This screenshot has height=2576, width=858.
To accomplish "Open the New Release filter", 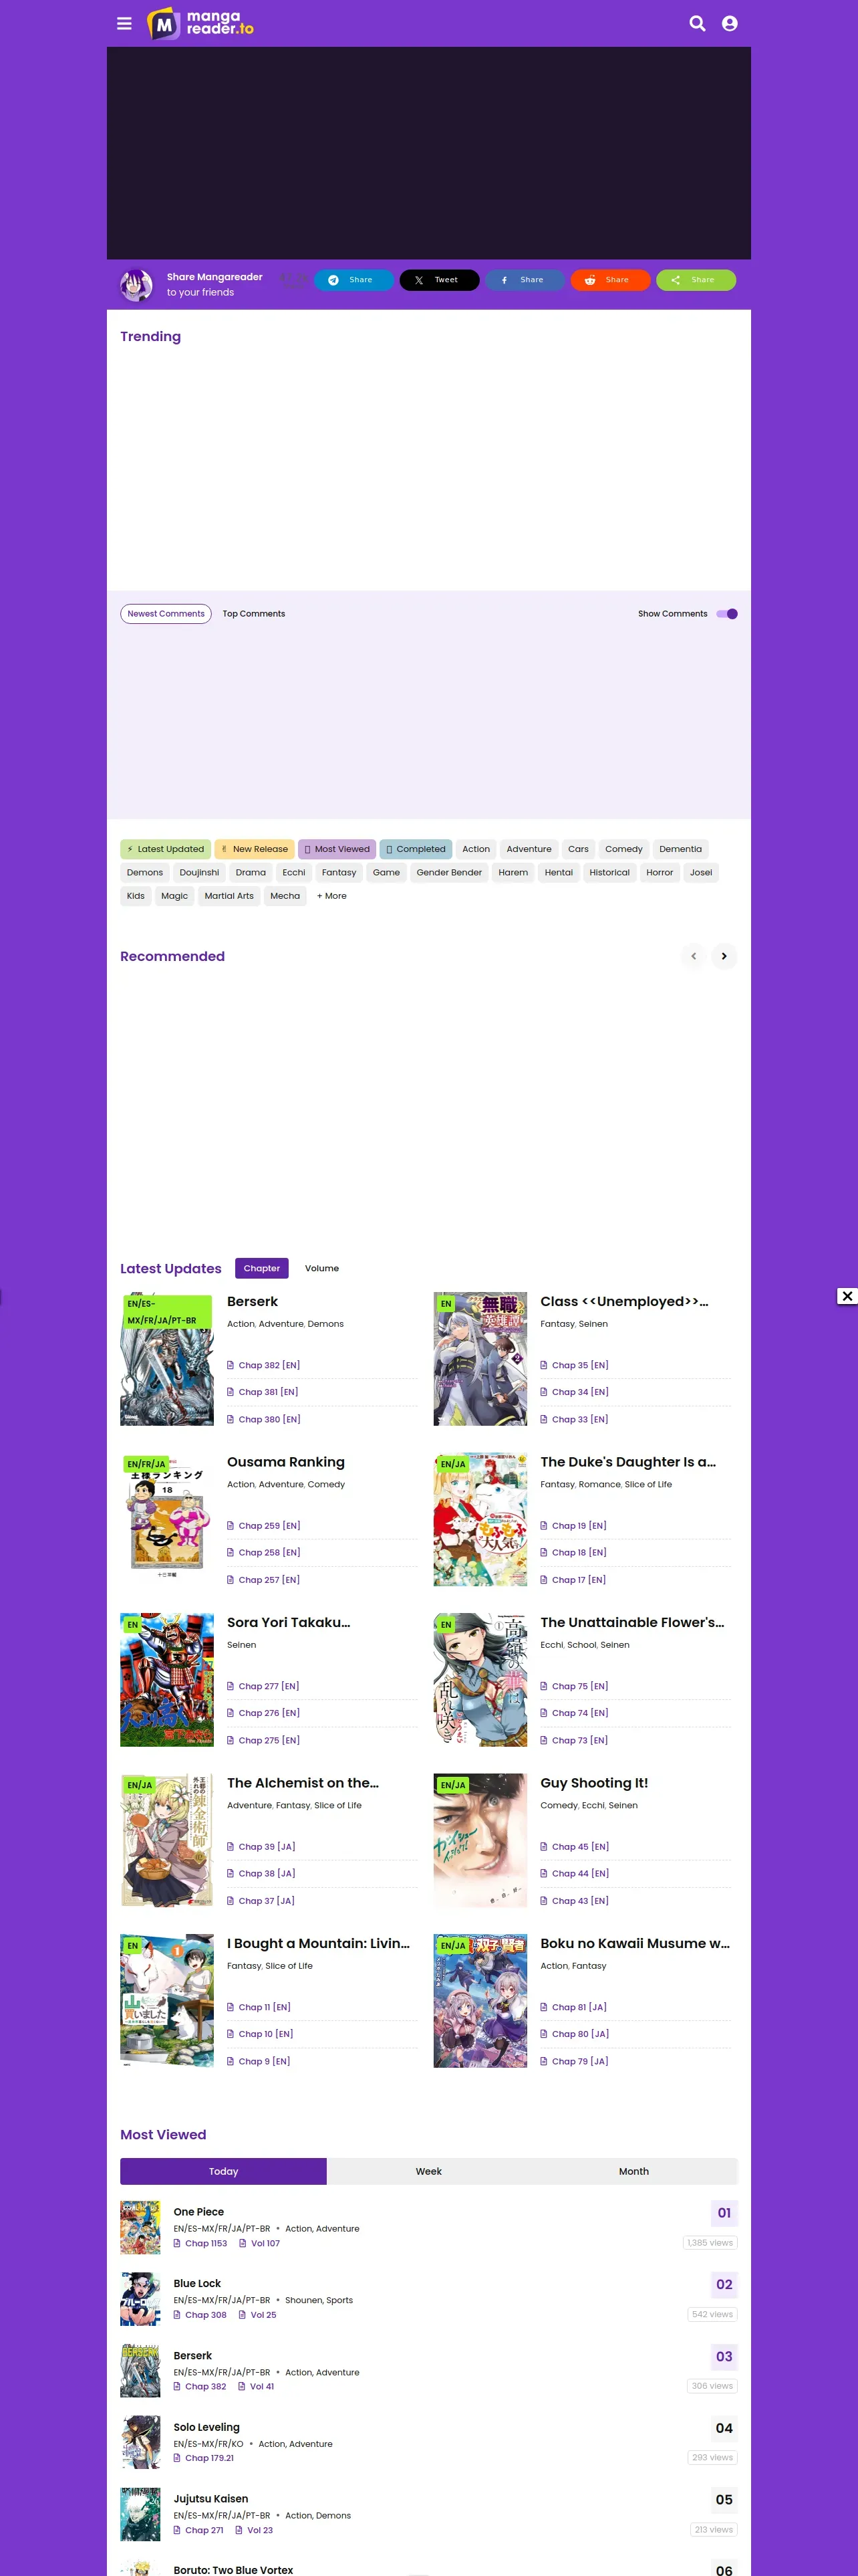I will click(255, 849).
